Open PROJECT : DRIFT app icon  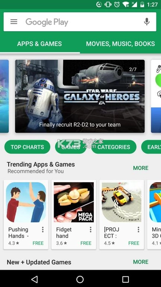click(x=122, y=202)
